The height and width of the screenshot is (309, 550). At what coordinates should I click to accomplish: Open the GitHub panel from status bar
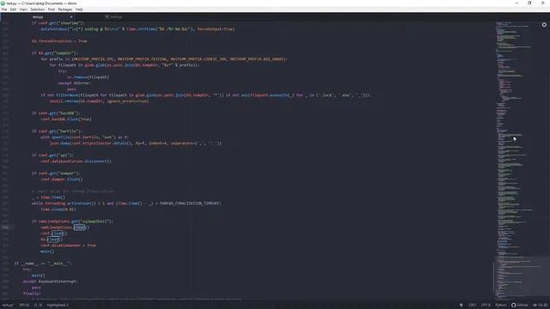point(519,306)
